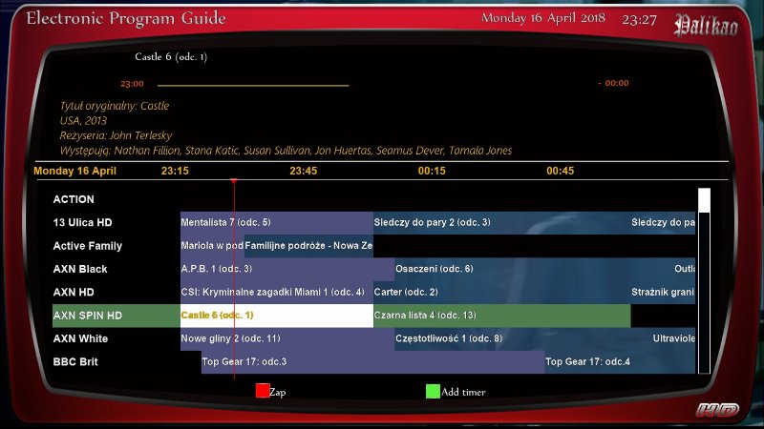The height and width of the screenshot is (429, 764).
Task: Select the BBC Brit channel
Action: (75, 362)
